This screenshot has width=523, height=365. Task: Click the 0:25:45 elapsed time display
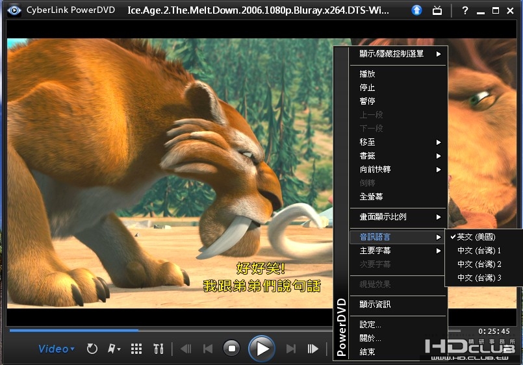pyautogui.click(x=494, y=331)
